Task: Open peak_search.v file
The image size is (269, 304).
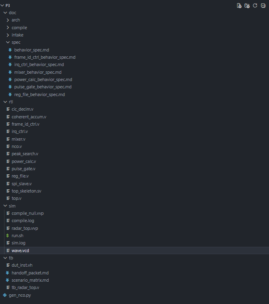Action: pos(25,154)
